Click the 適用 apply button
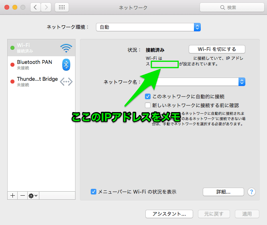Screen dimensions: 267x225 click(x=247, y=214)
